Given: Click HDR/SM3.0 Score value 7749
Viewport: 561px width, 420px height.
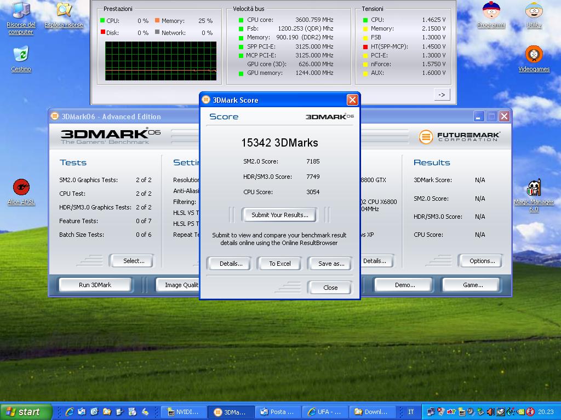Looking at the screenshot, I should pos(313,177).
